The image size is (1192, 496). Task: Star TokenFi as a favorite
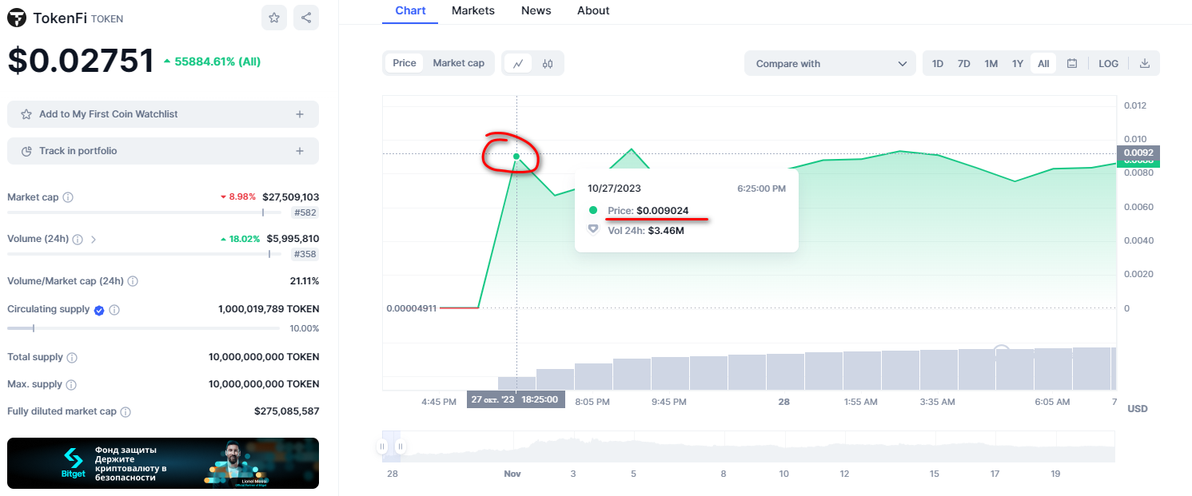[274, 18]
